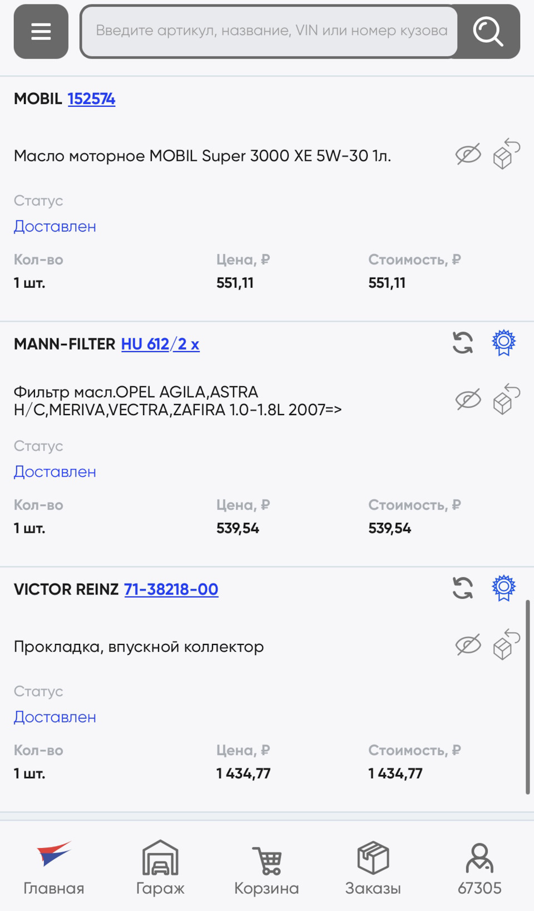
Task: Click refresh arrows icon on MANN-FILTER row
Action: [x=463, y=343]
